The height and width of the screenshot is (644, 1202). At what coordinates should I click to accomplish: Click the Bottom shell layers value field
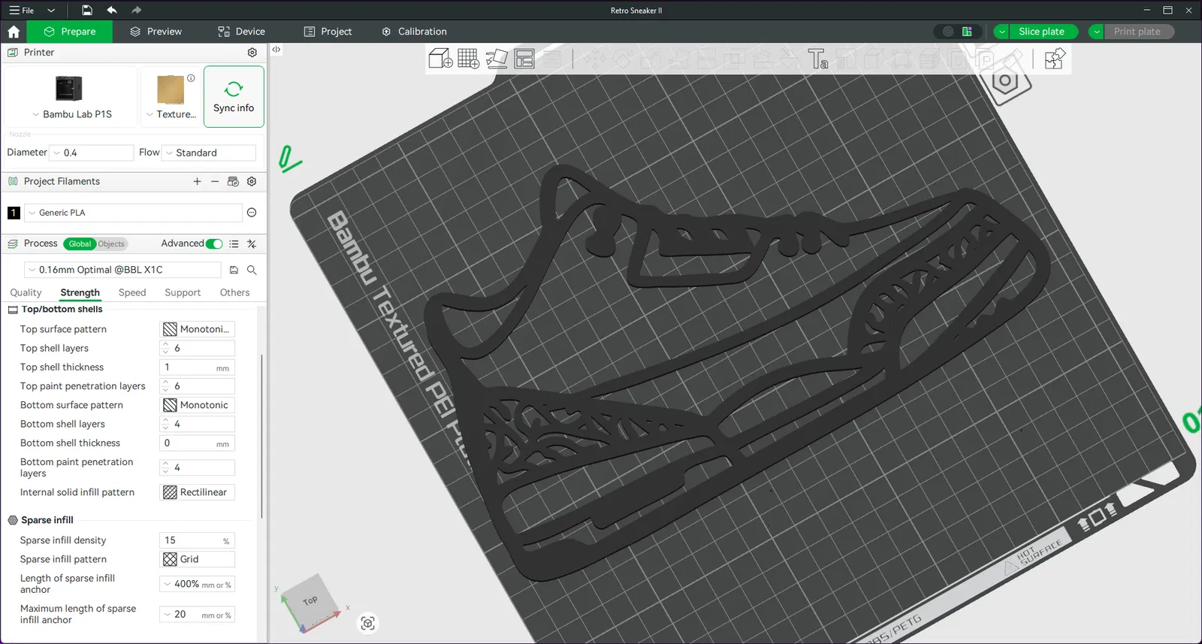(x=198, y=424)
